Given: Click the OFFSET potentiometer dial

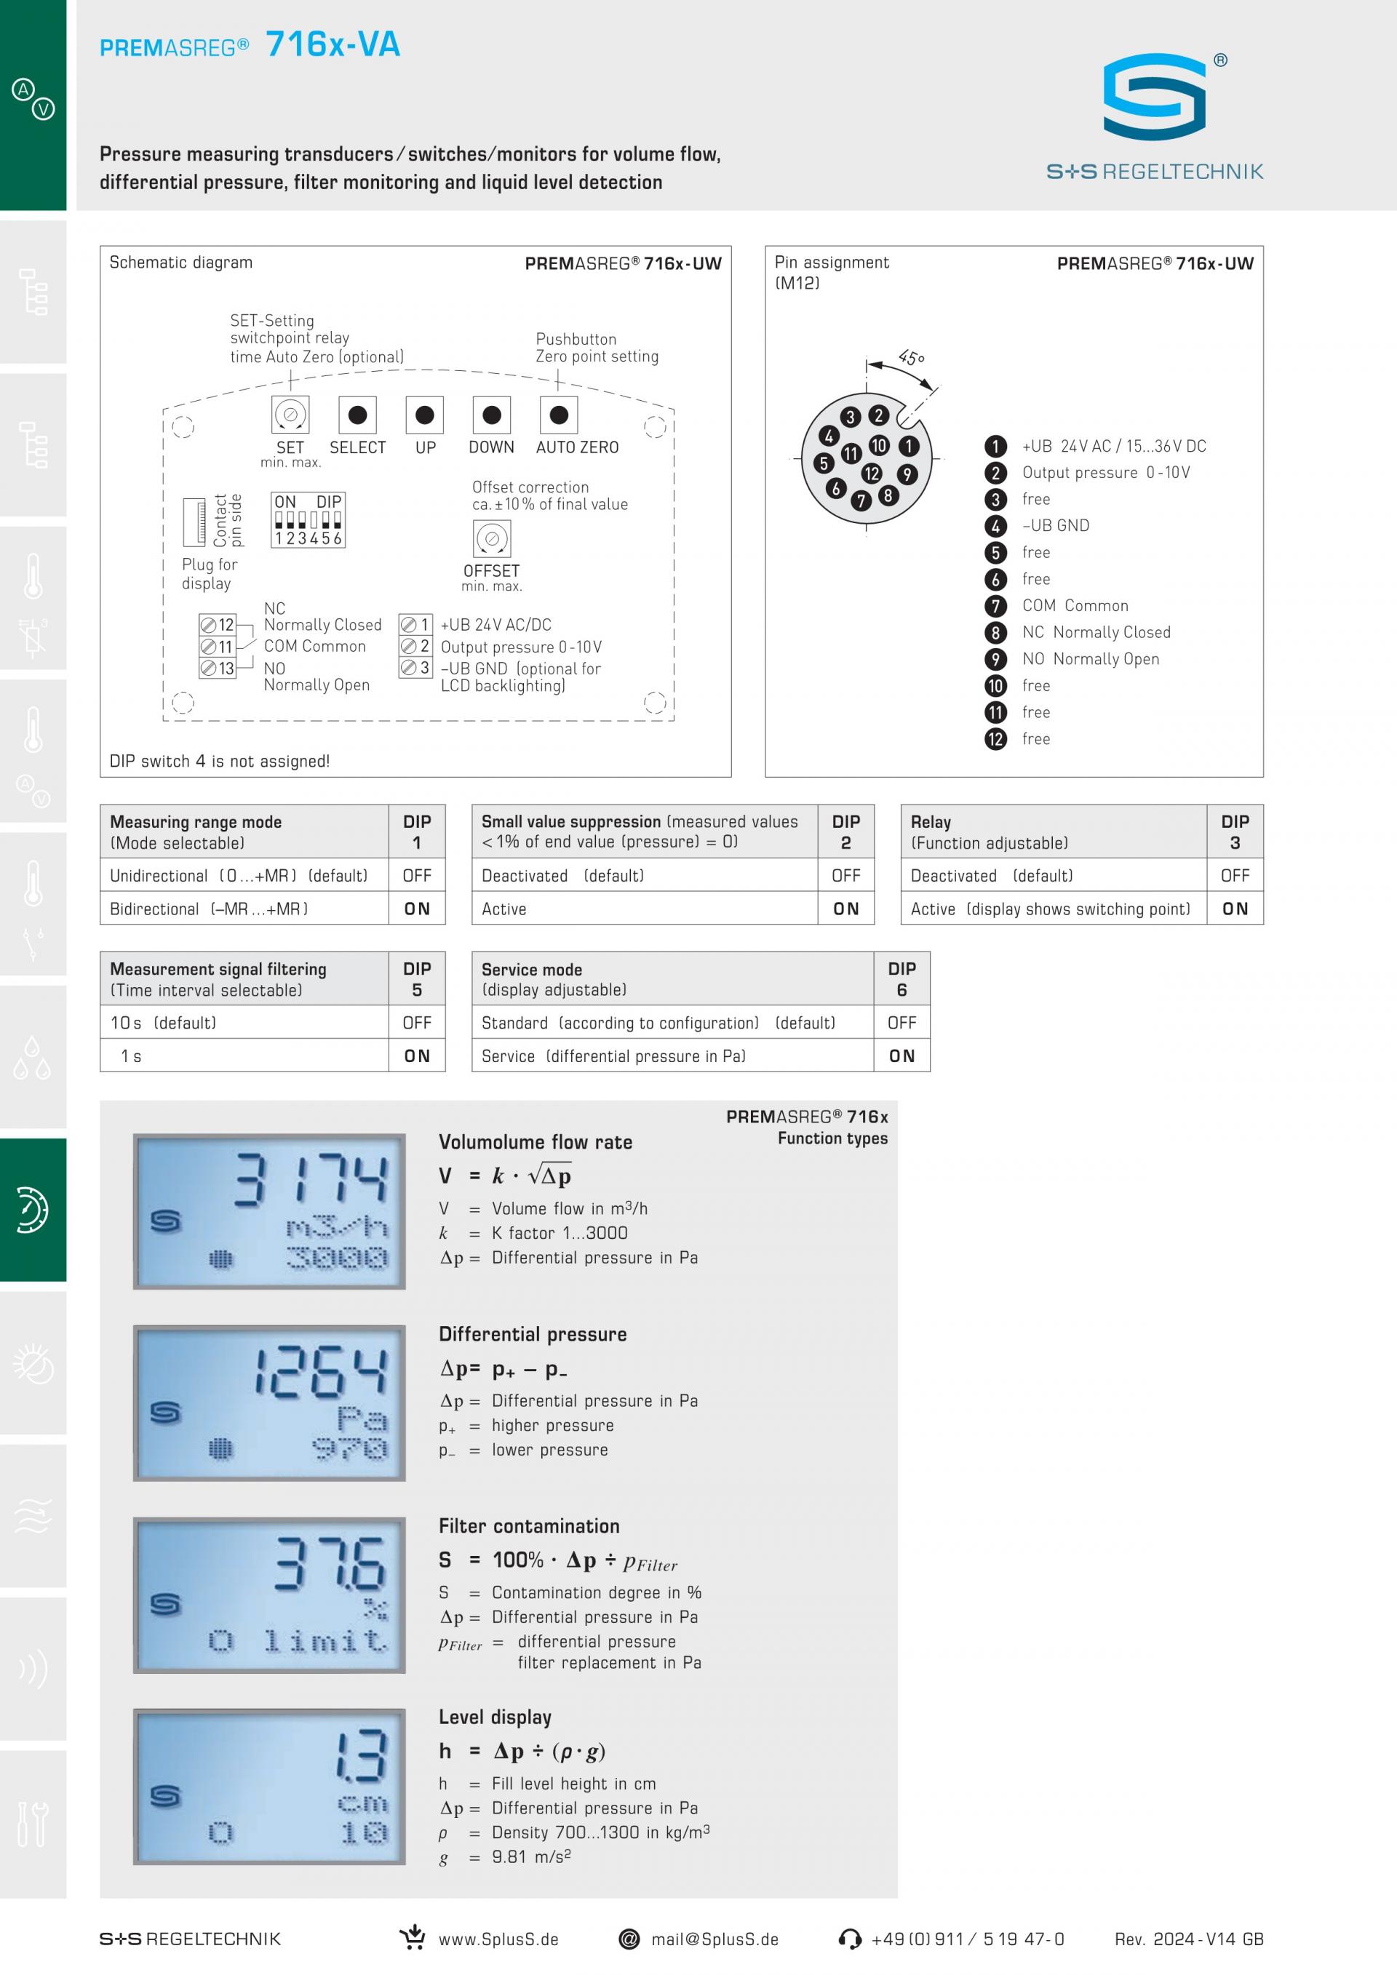Looking at the screenshot, I should [x=492, y=539].
